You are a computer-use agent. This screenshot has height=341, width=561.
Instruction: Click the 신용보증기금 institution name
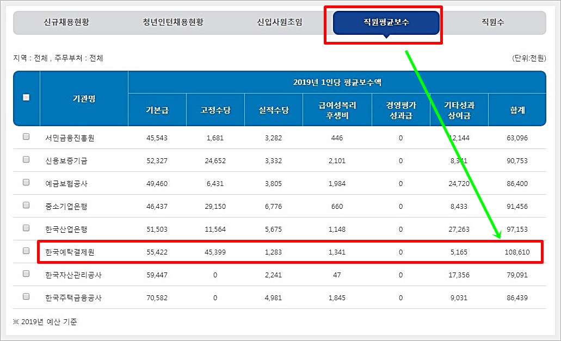pyautogui.click(x=66, y=161)
